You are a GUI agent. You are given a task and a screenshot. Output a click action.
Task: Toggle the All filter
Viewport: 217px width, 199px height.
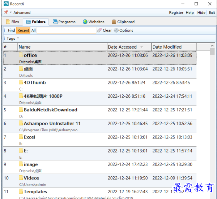tap(33, 30)
